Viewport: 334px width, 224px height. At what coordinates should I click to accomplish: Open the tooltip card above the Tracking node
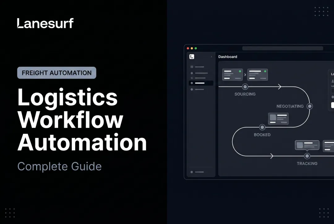click(x=307, y=145)
